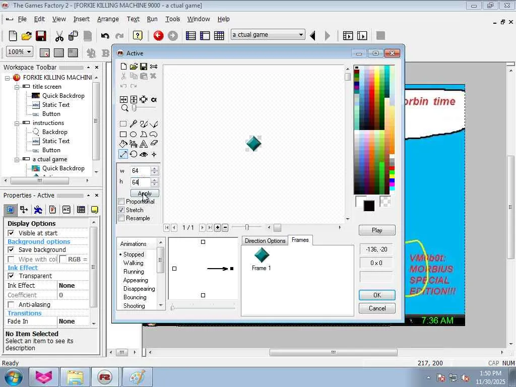Select the eraser tool
516x387 pixels.
(x=154, y=144)
